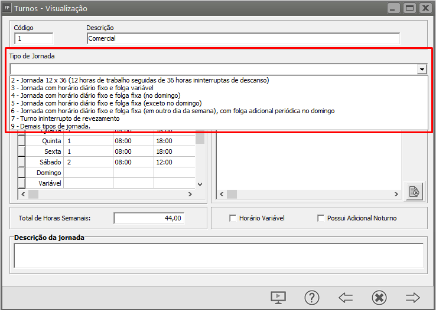Select option 2 - Jornada 12 x 36
Viewport: 436px width, 310px height.
140,80
